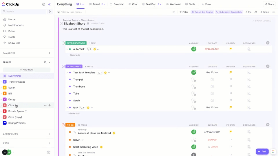Add a new view with + View

click(206, 4)
